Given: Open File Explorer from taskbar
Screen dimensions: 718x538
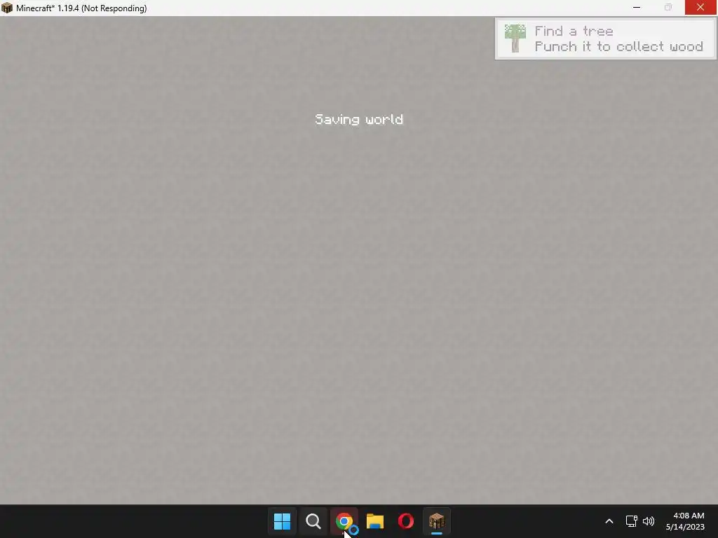Looking at the screenshot, I should pyautogui.click(x=375, y=521).
